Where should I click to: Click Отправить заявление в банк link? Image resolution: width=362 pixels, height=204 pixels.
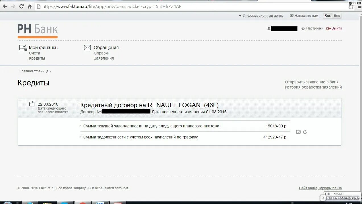(312, 82)
